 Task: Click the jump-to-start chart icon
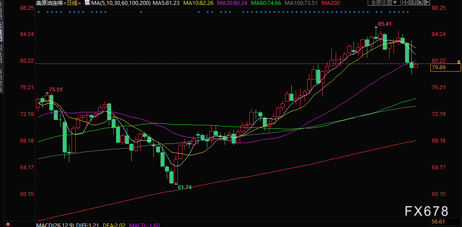point(413,2)
